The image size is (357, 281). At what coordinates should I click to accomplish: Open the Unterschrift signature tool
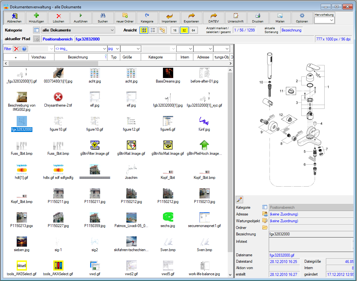point(235,18)
